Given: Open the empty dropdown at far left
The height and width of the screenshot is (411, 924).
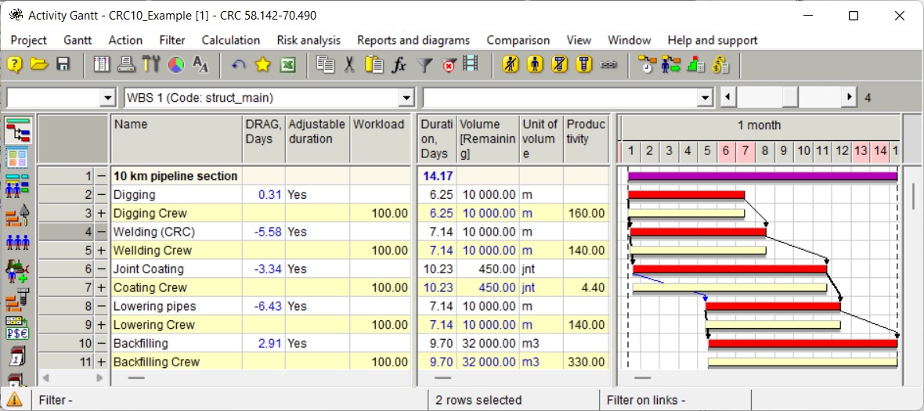Looking at the screenshot, I should click(x=106, y=98).
